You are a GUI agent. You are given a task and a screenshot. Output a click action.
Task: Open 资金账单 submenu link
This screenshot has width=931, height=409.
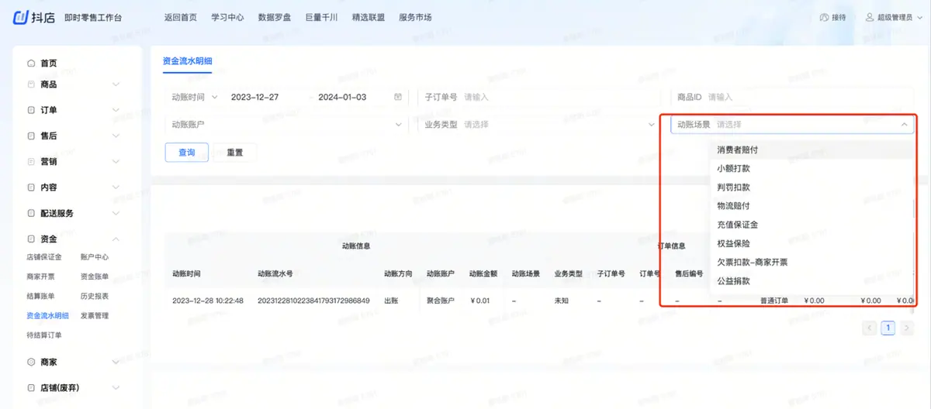tap(95, 277)
